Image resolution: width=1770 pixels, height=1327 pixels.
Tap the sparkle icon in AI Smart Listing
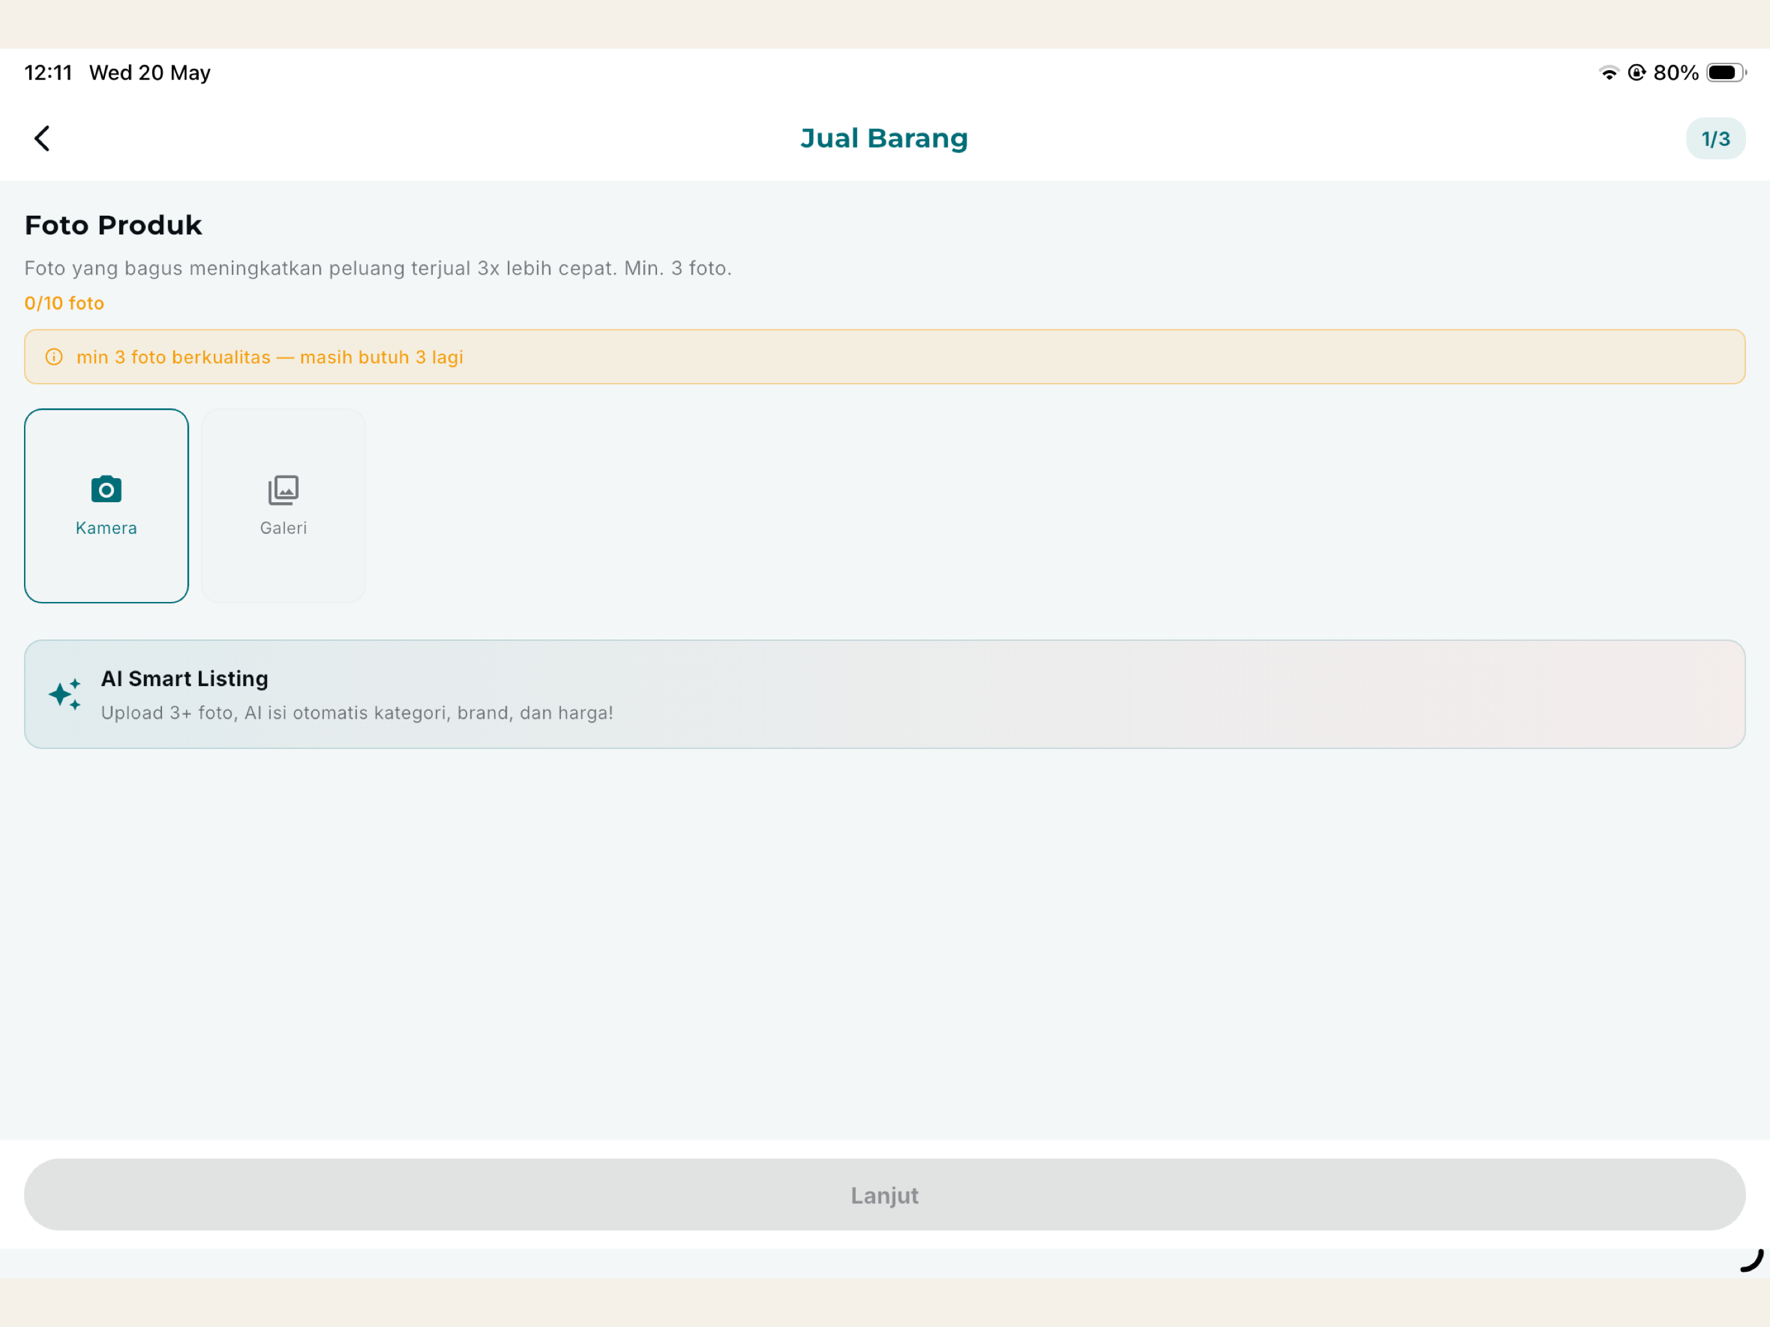coord(65,694)
